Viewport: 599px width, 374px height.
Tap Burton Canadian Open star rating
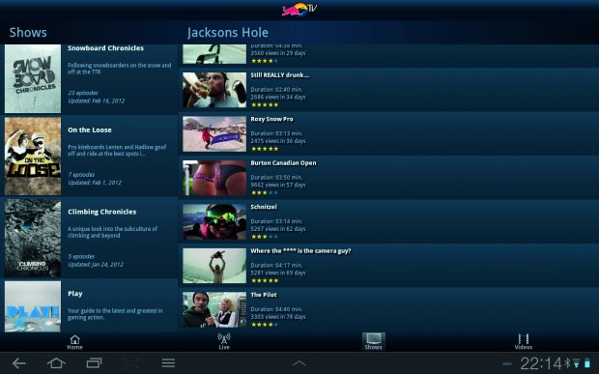pos(265,192)
